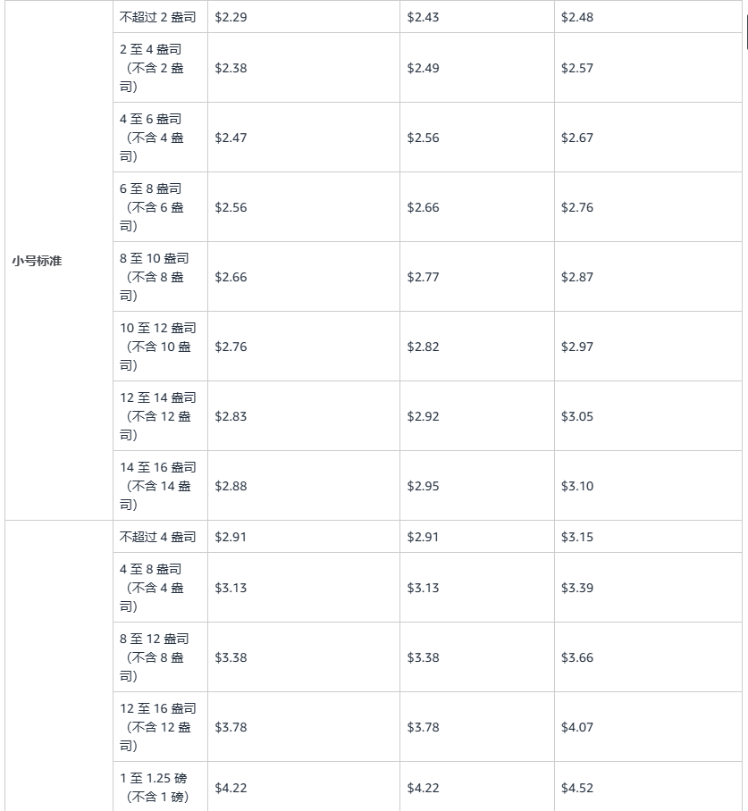Click the $2.47 price cell
Image resolution: width=748 pixels, height=811 pixels.
231,138
